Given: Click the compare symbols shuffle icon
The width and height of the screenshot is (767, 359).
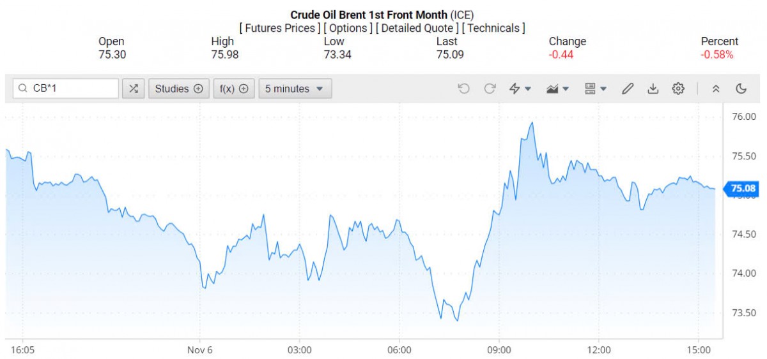Looking at the screenshot, I should tap(133, 89).
